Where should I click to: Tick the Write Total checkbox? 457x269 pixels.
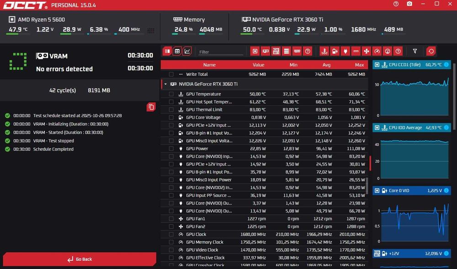(171, 74)
